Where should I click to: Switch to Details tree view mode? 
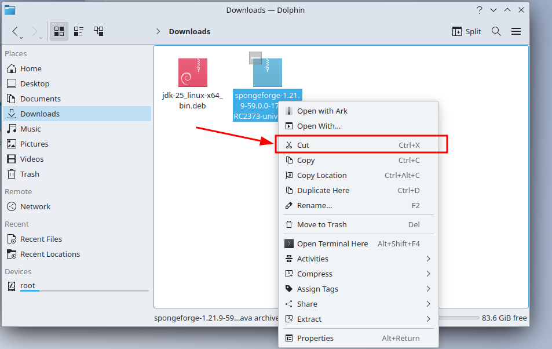click(x=98, y=31)
